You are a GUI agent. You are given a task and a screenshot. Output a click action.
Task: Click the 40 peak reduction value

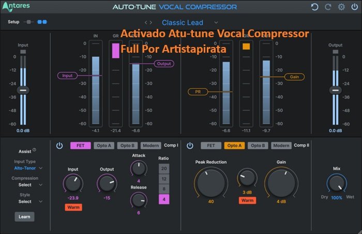click(211, 201)
